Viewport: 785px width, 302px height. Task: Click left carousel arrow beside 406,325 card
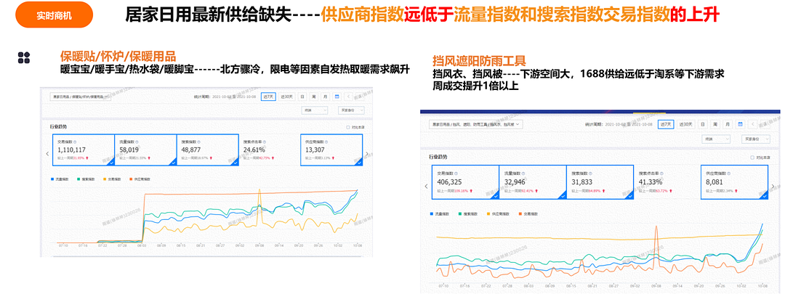pyautogui.click(x=425, y=186)
